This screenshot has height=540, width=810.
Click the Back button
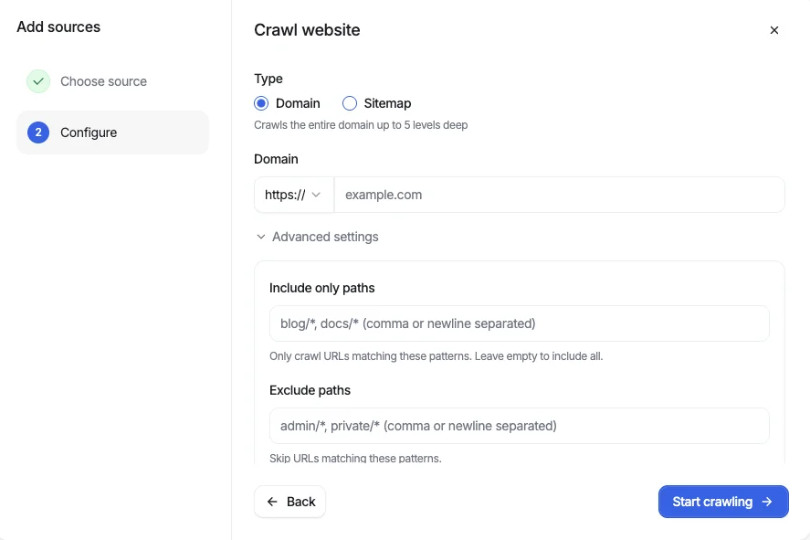pyautogui.click(x=289, y=502)
